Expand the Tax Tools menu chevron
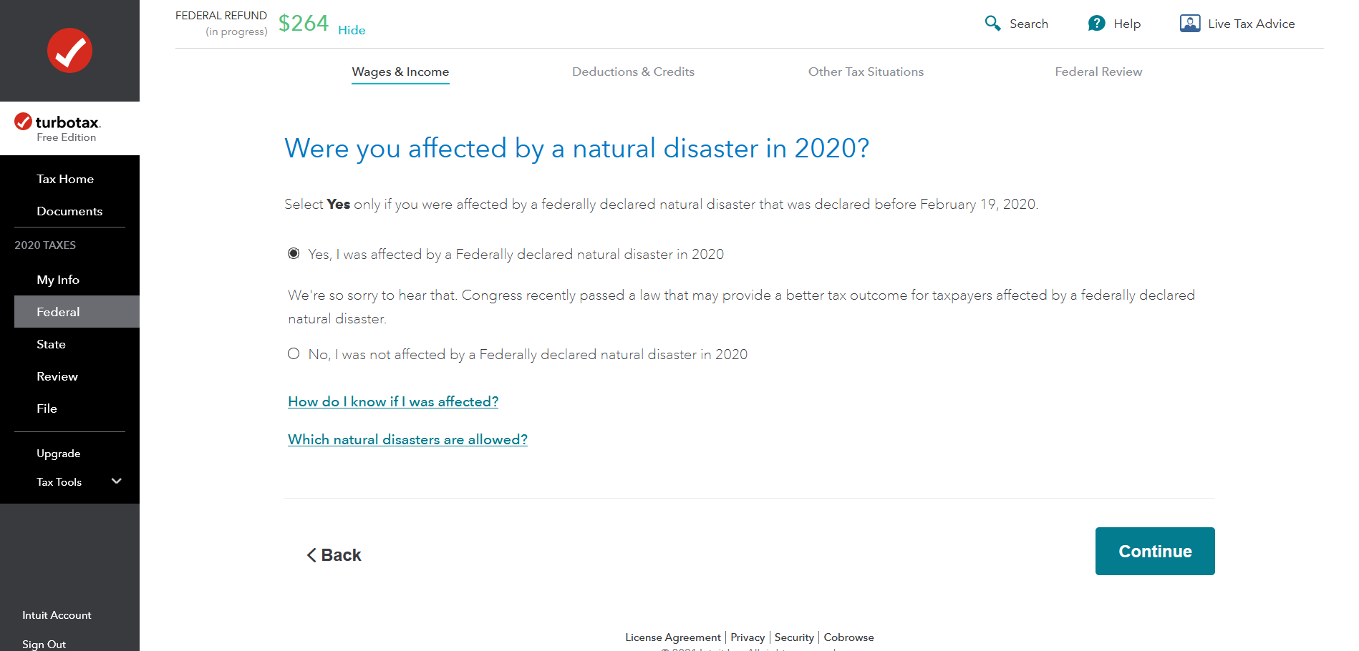This screenshot has width=1359, height=651. (x=117, y=481)
